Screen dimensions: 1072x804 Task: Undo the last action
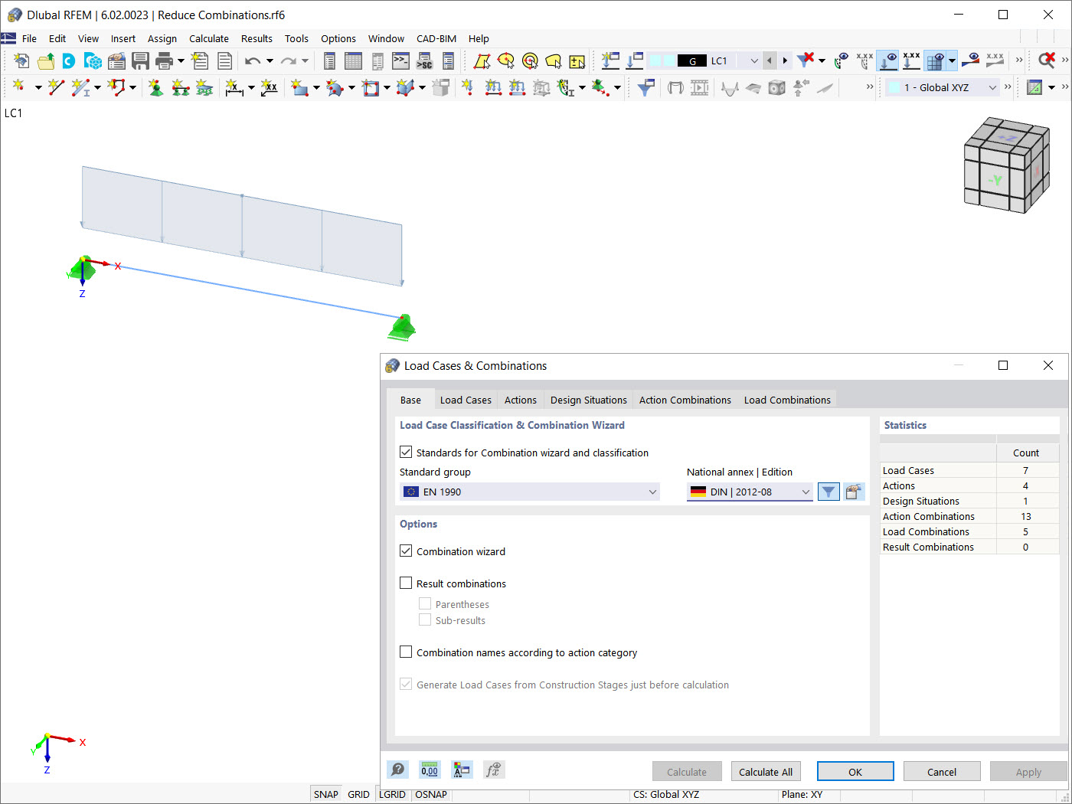(x=253, y=60)
